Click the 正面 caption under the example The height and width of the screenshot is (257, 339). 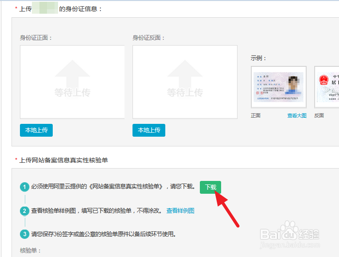point(256,115)
